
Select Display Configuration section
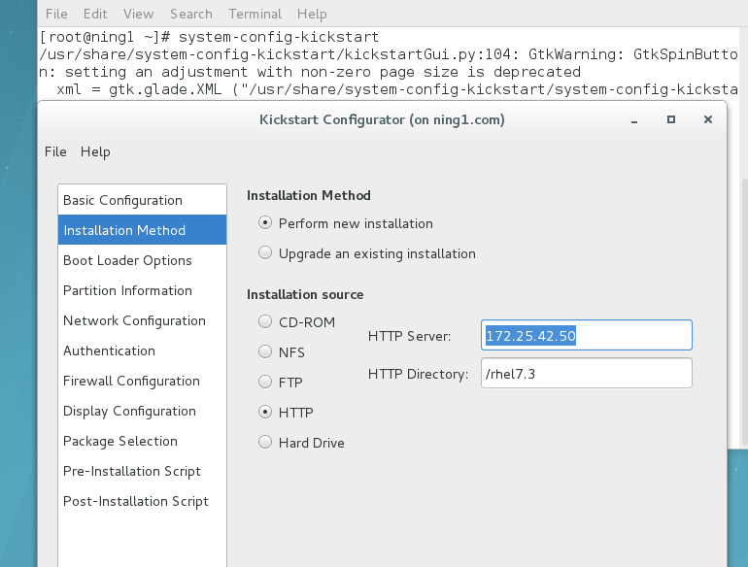point(142,411)
